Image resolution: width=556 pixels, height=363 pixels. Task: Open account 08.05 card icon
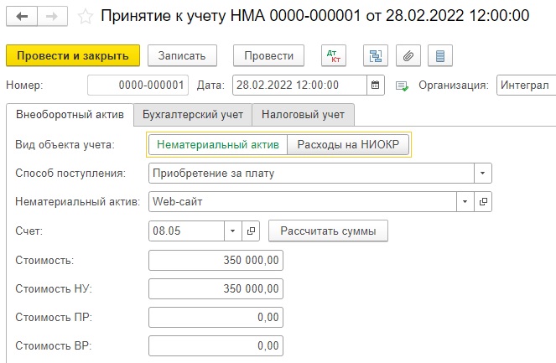251,231
